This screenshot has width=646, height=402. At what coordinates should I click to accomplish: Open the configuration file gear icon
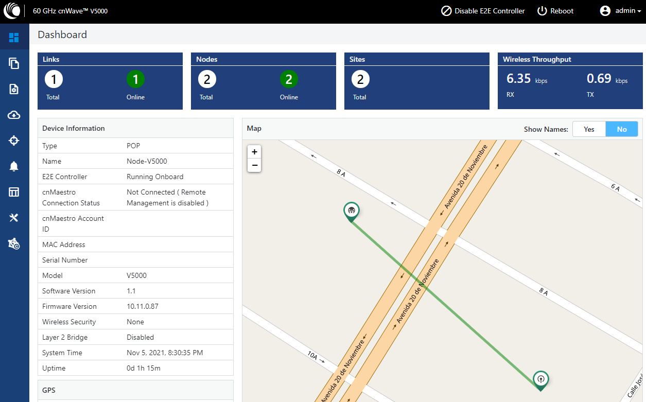14,89
